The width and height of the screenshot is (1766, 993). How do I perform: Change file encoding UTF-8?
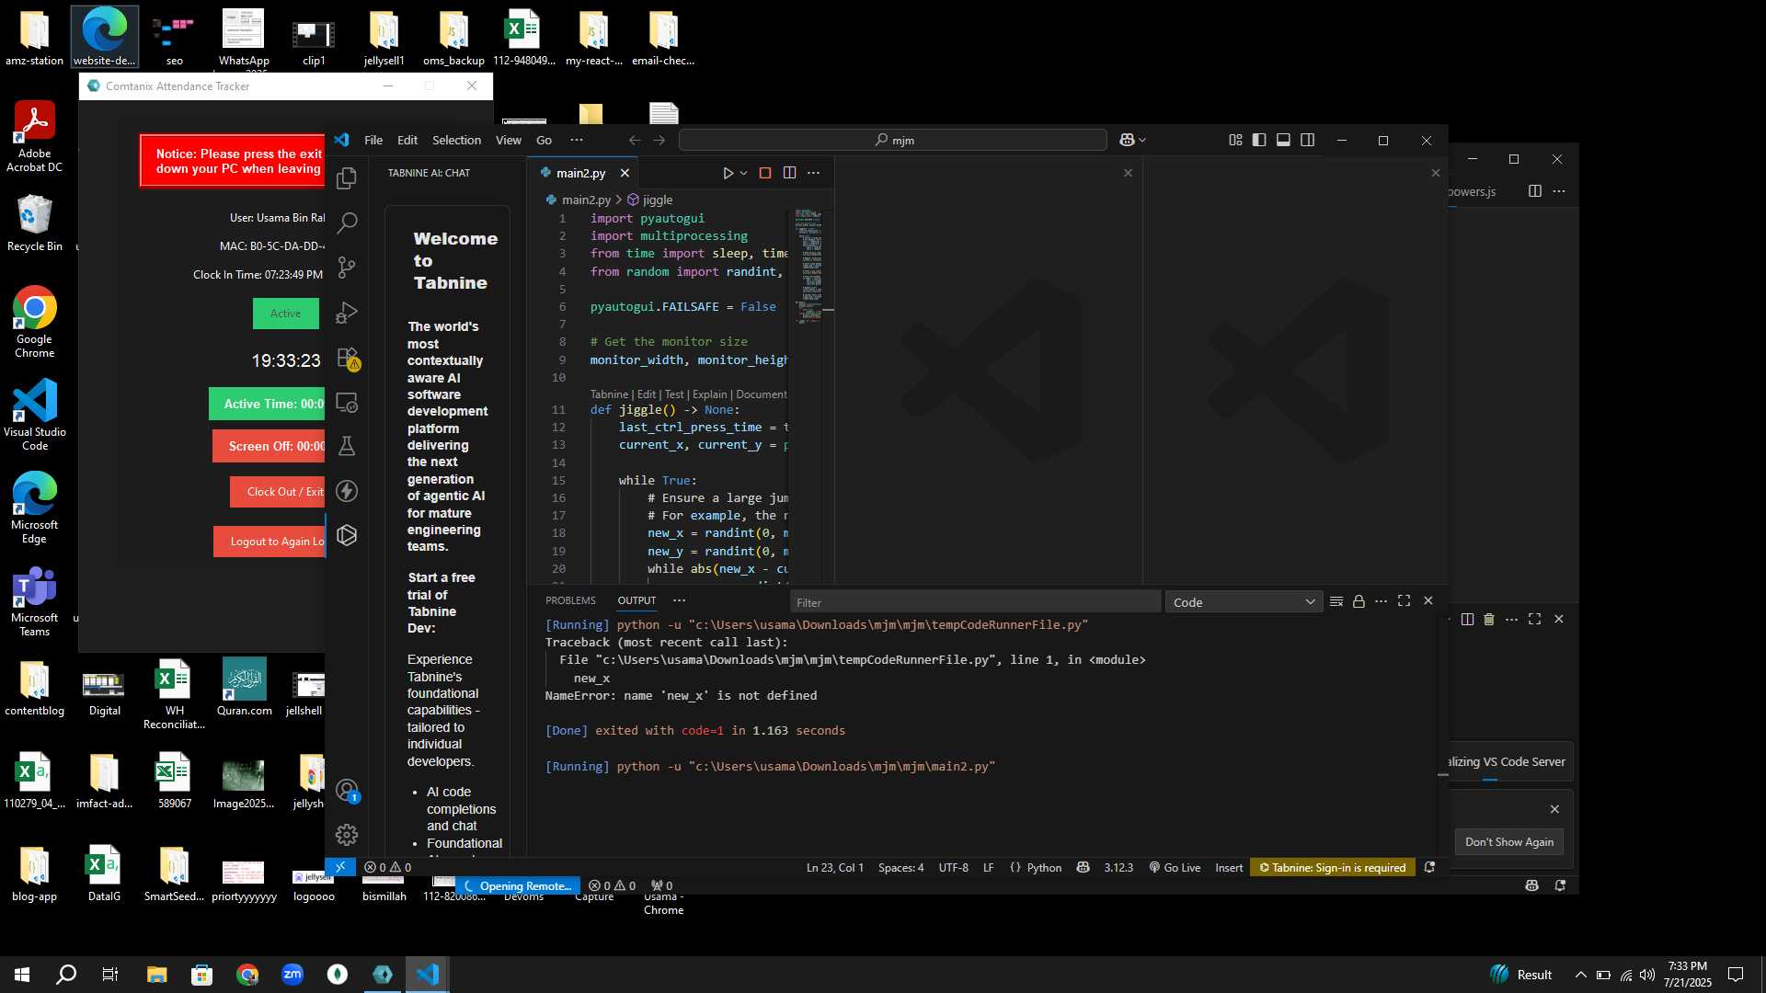pyautogui.click(x=953, y=867)
